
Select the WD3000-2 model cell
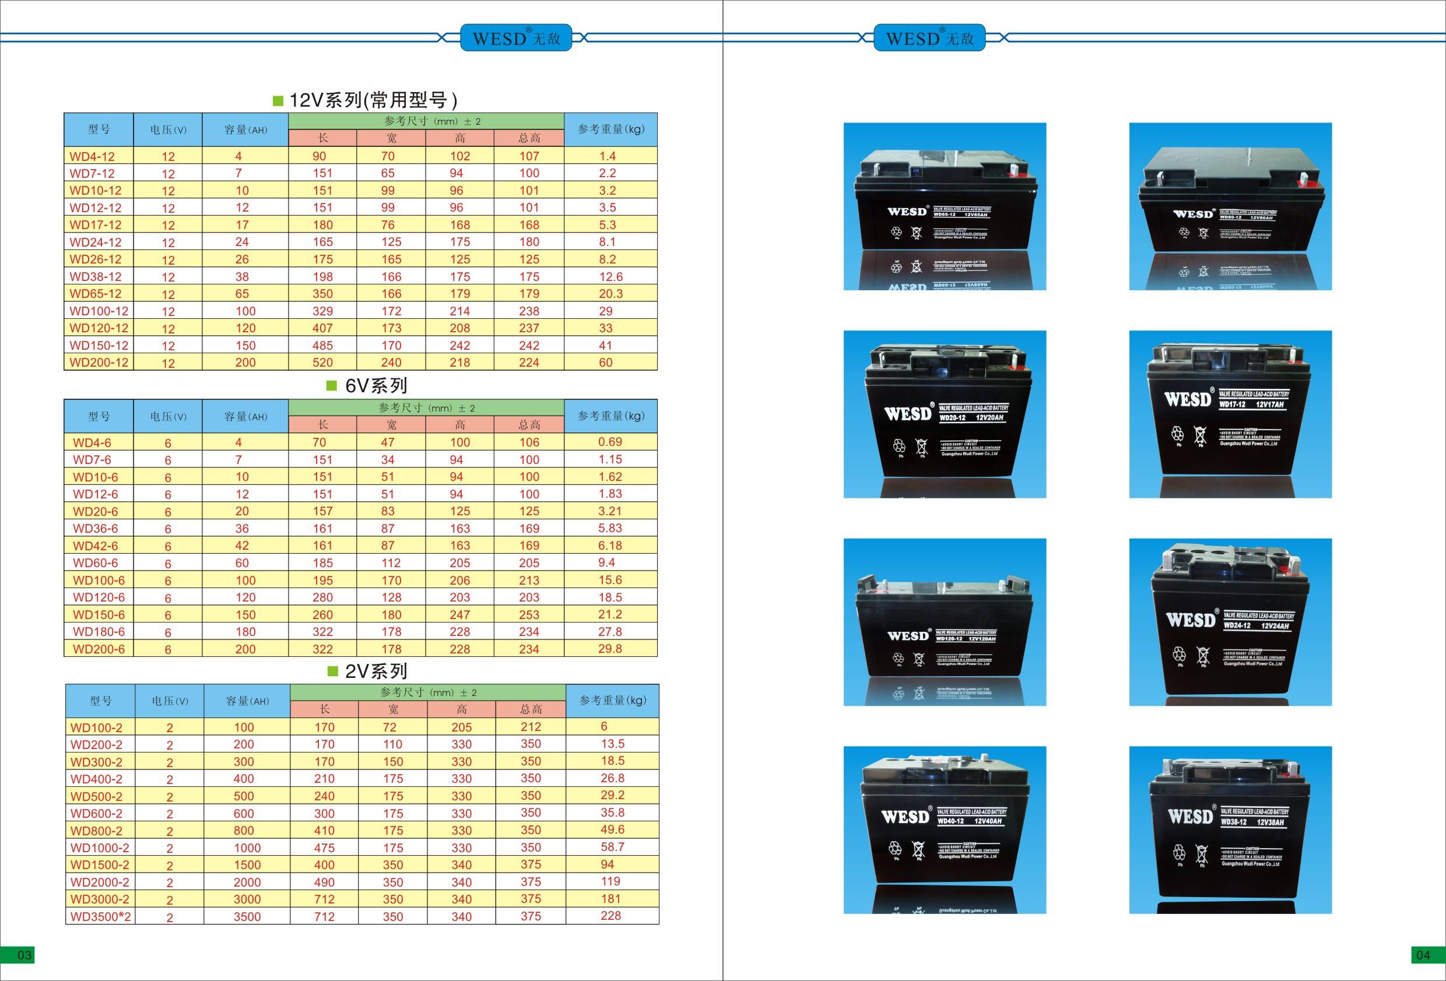pos(100,899)
